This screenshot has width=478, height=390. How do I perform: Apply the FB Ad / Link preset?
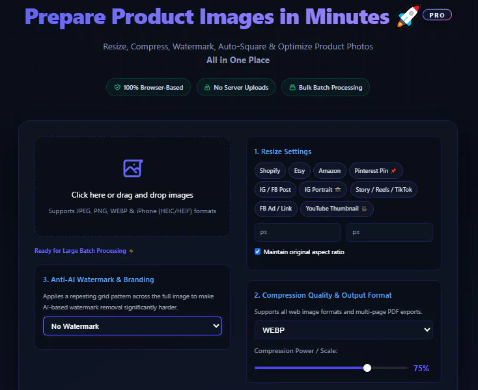[x=276, y=209]
